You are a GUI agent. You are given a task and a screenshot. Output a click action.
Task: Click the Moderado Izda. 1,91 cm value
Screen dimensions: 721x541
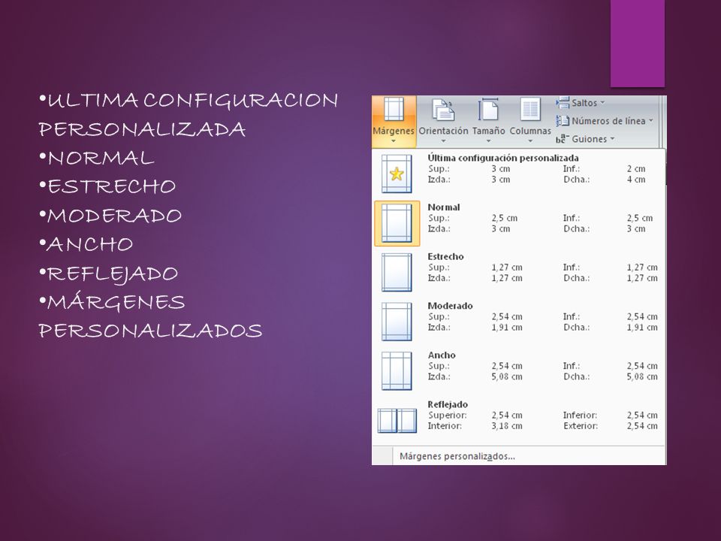[507, 327]
